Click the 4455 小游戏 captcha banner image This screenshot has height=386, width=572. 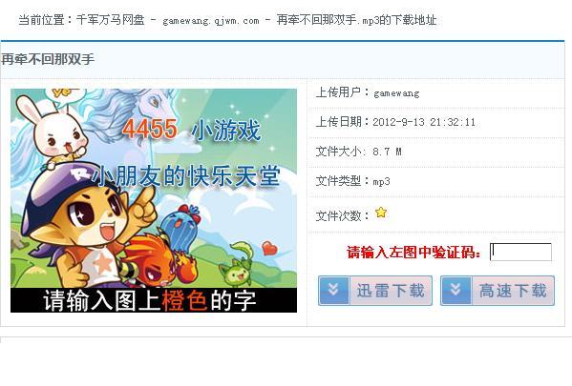[x=154, y=200]
